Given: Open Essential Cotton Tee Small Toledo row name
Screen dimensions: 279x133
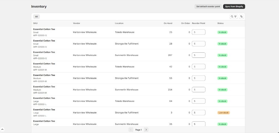Looking at the screenshot, I should pyautogui.click(x=44, y=29).
